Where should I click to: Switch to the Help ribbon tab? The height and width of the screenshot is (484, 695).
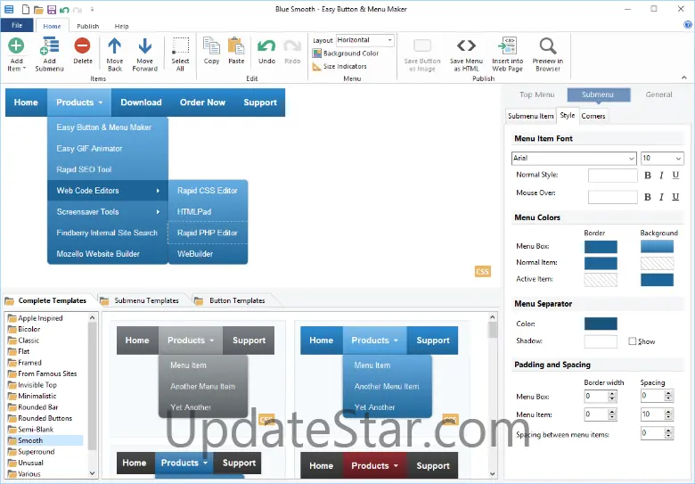coord(121,26)
